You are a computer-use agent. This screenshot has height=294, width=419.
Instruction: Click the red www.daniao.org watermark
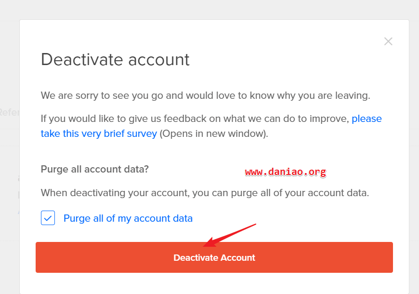(286, 172)
